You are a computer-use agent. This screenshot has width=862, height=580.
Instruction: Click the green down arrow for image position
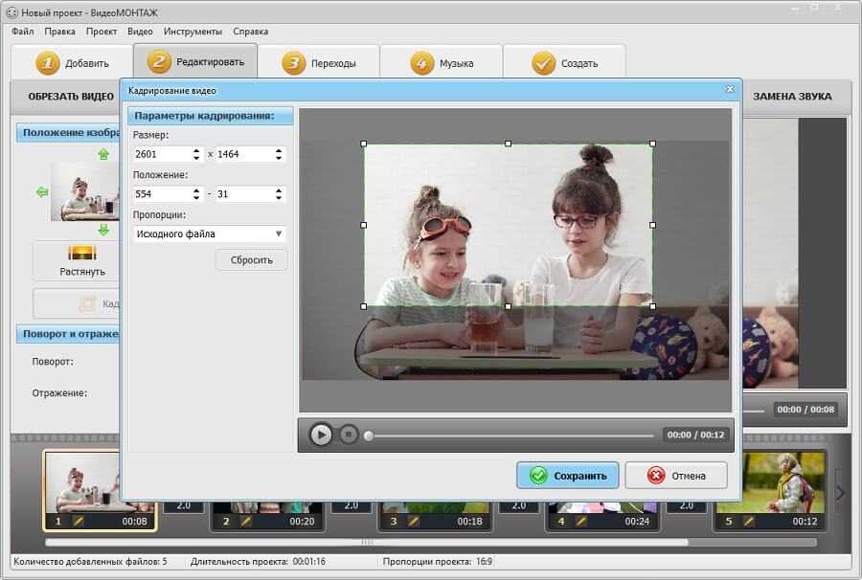103,230
